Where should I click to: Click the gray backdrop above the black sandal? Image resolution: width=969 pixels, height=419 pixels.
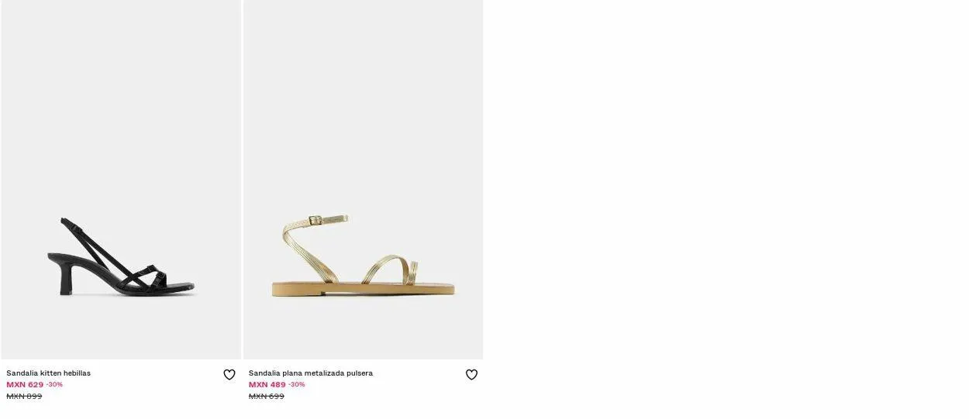pyautogui.click(x=121, y=101)
